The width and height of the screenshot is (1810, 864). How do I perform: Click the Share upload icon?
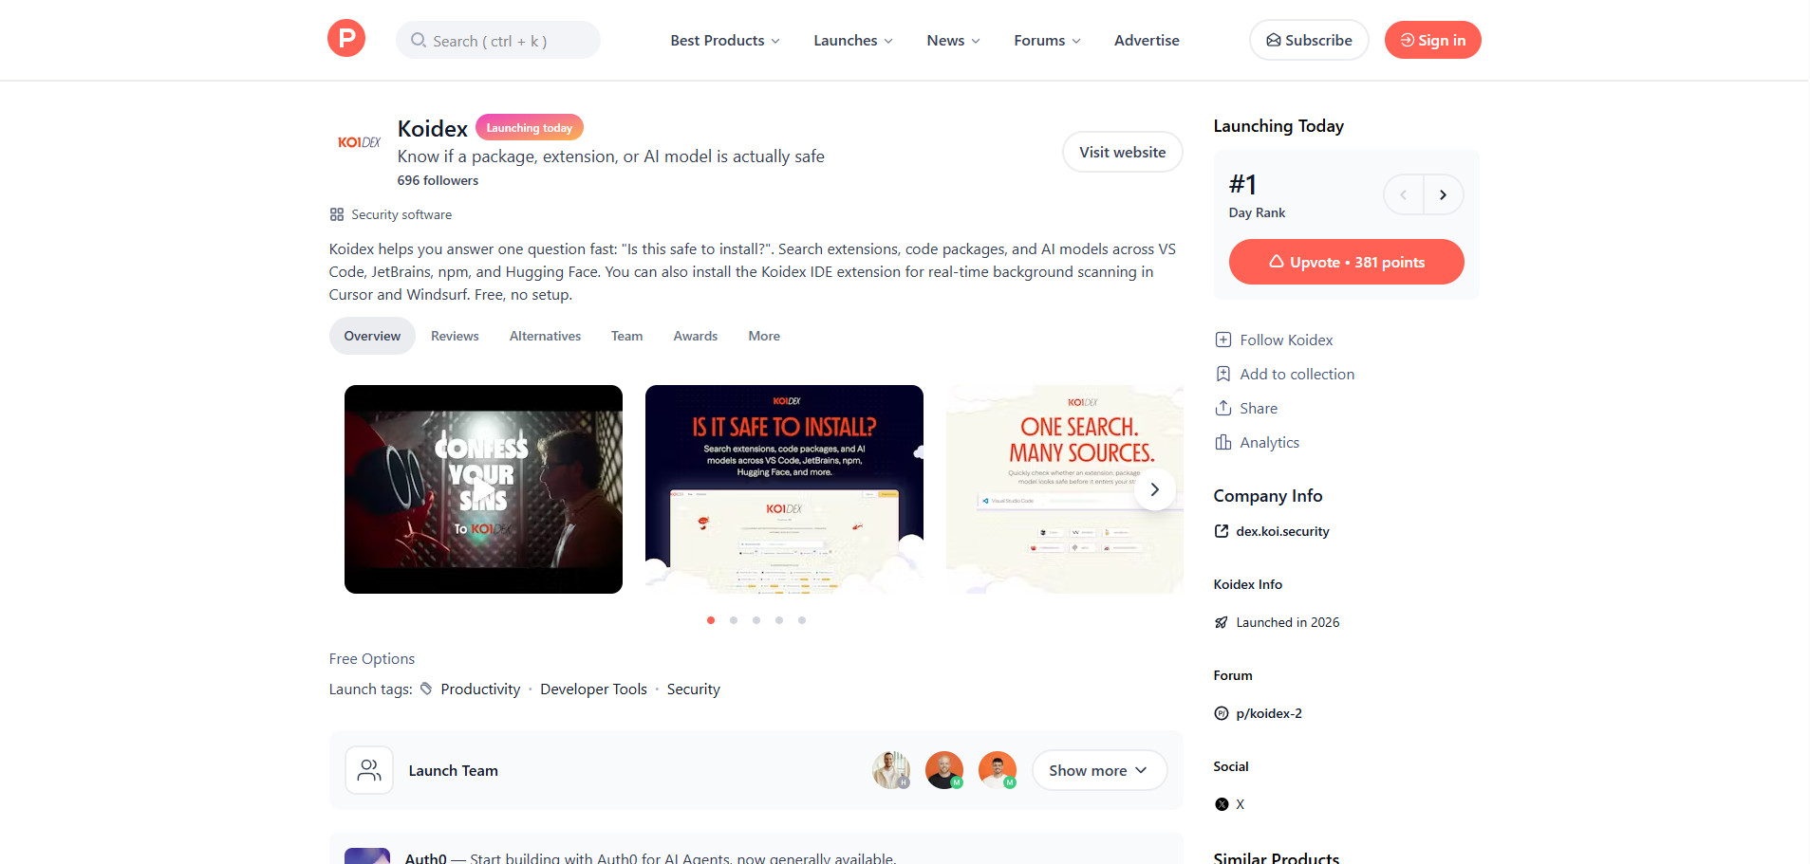pyautogui.click(x=1223, y=408)
